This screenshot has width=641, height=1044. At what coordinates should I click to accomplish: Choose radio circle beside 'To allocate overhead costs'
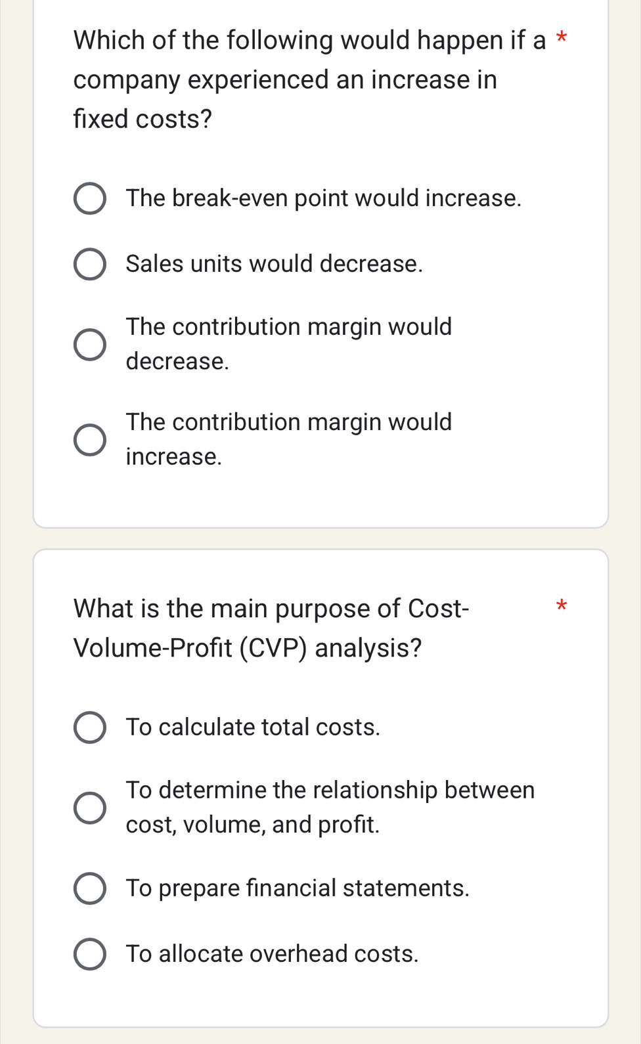(89, 954)
